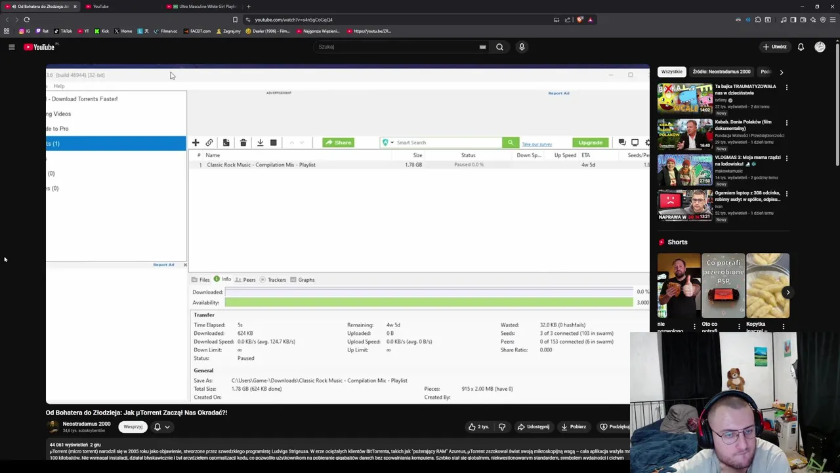Show next Shorts with the arrow button
The width and height of the screenshot is (840, 473).
788,292
